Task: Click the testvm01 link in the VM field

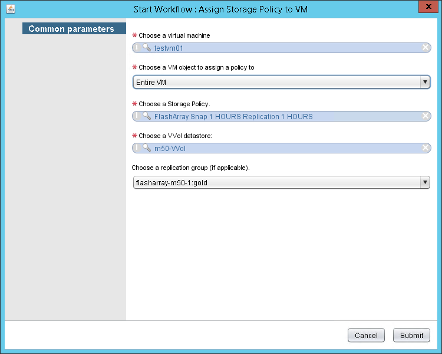Action: [169, 48]
